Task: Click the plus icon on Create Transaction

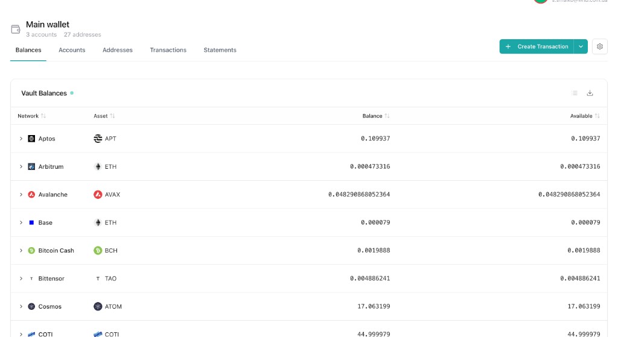Action: pos(508,46)
